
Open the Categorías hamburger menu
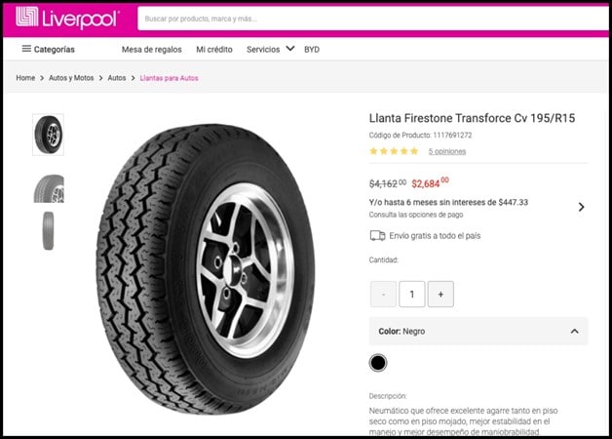(48, 49)
